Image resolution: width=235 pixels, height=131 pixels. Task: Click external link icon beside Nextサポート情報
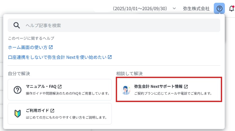click(186, 87)
